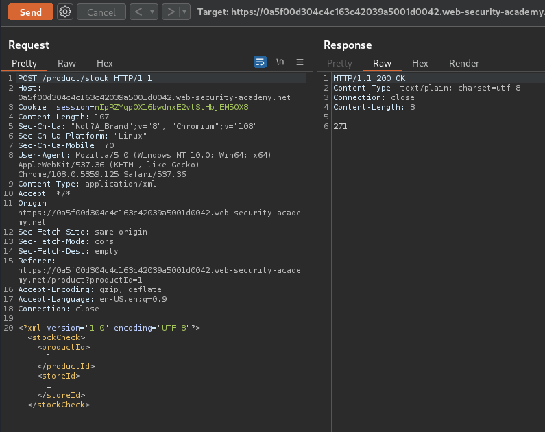Viewport: 545px width, 432px height.
Task: Click the closing </productId> tag
Action: (x=66, y=366)
